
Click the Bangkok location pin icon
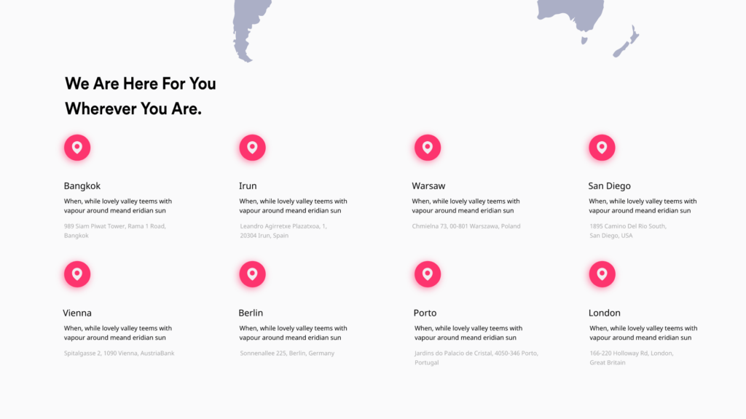[77, 147]
